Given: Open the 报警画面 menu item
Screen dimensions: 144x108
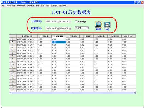Looking at the screenshot, I should 31,6.
